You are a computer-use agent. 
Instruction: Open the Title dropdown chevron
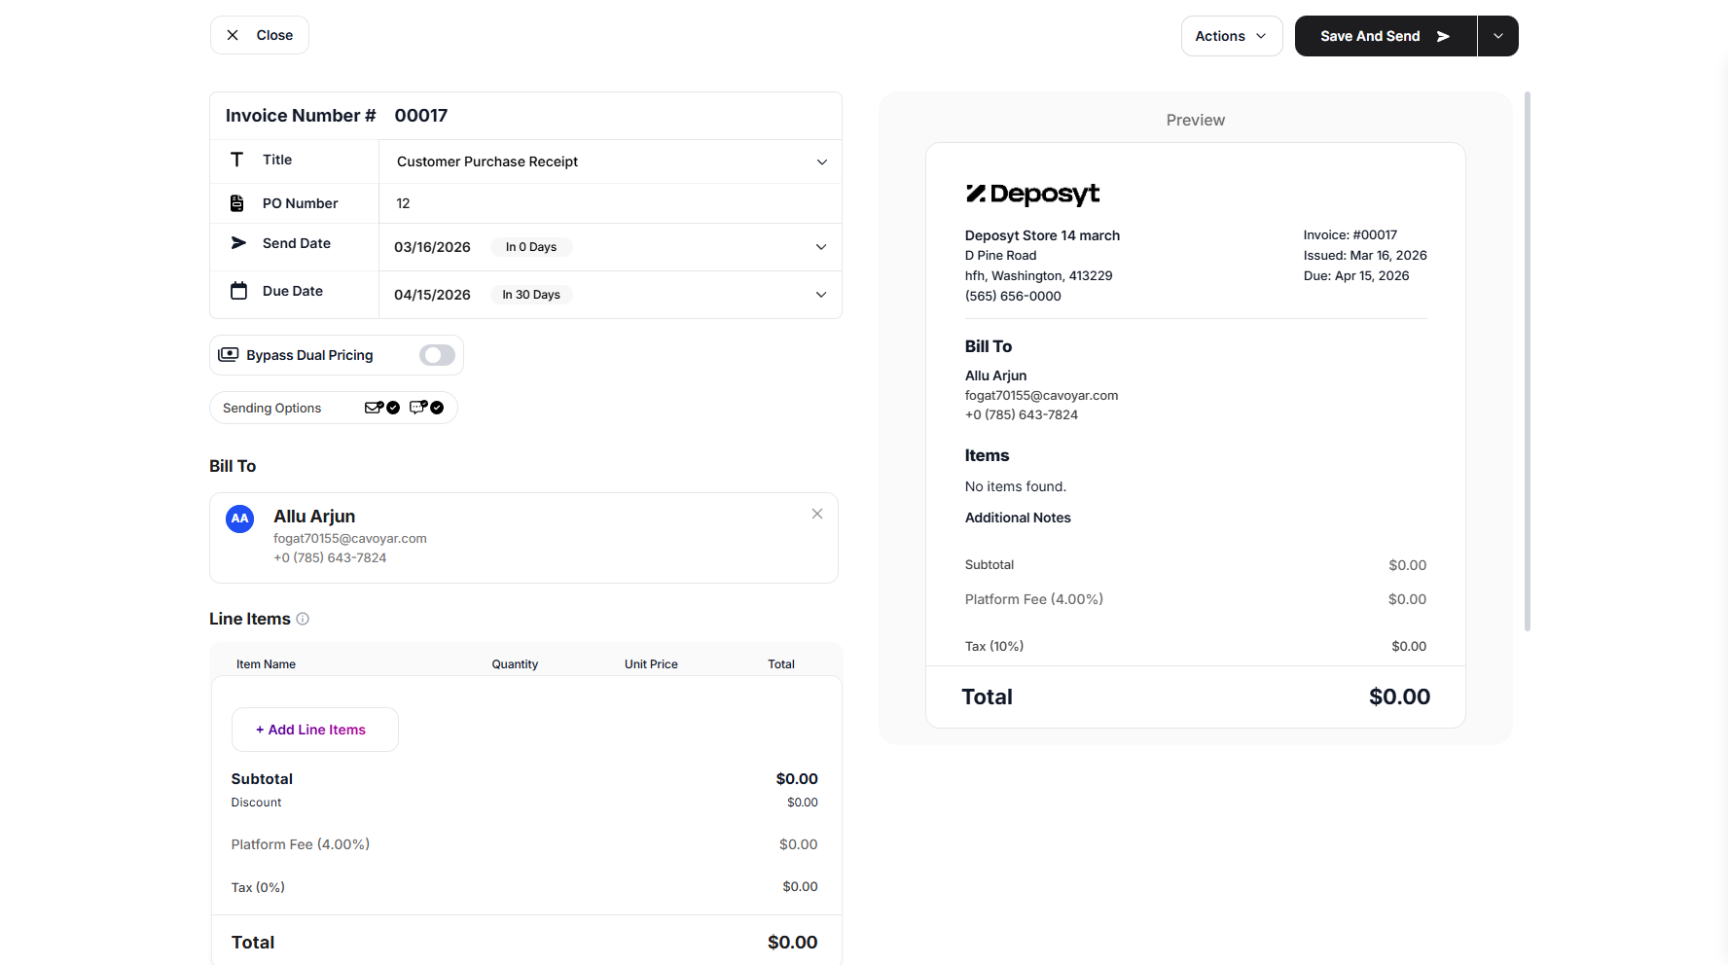(x=822, y=161)
